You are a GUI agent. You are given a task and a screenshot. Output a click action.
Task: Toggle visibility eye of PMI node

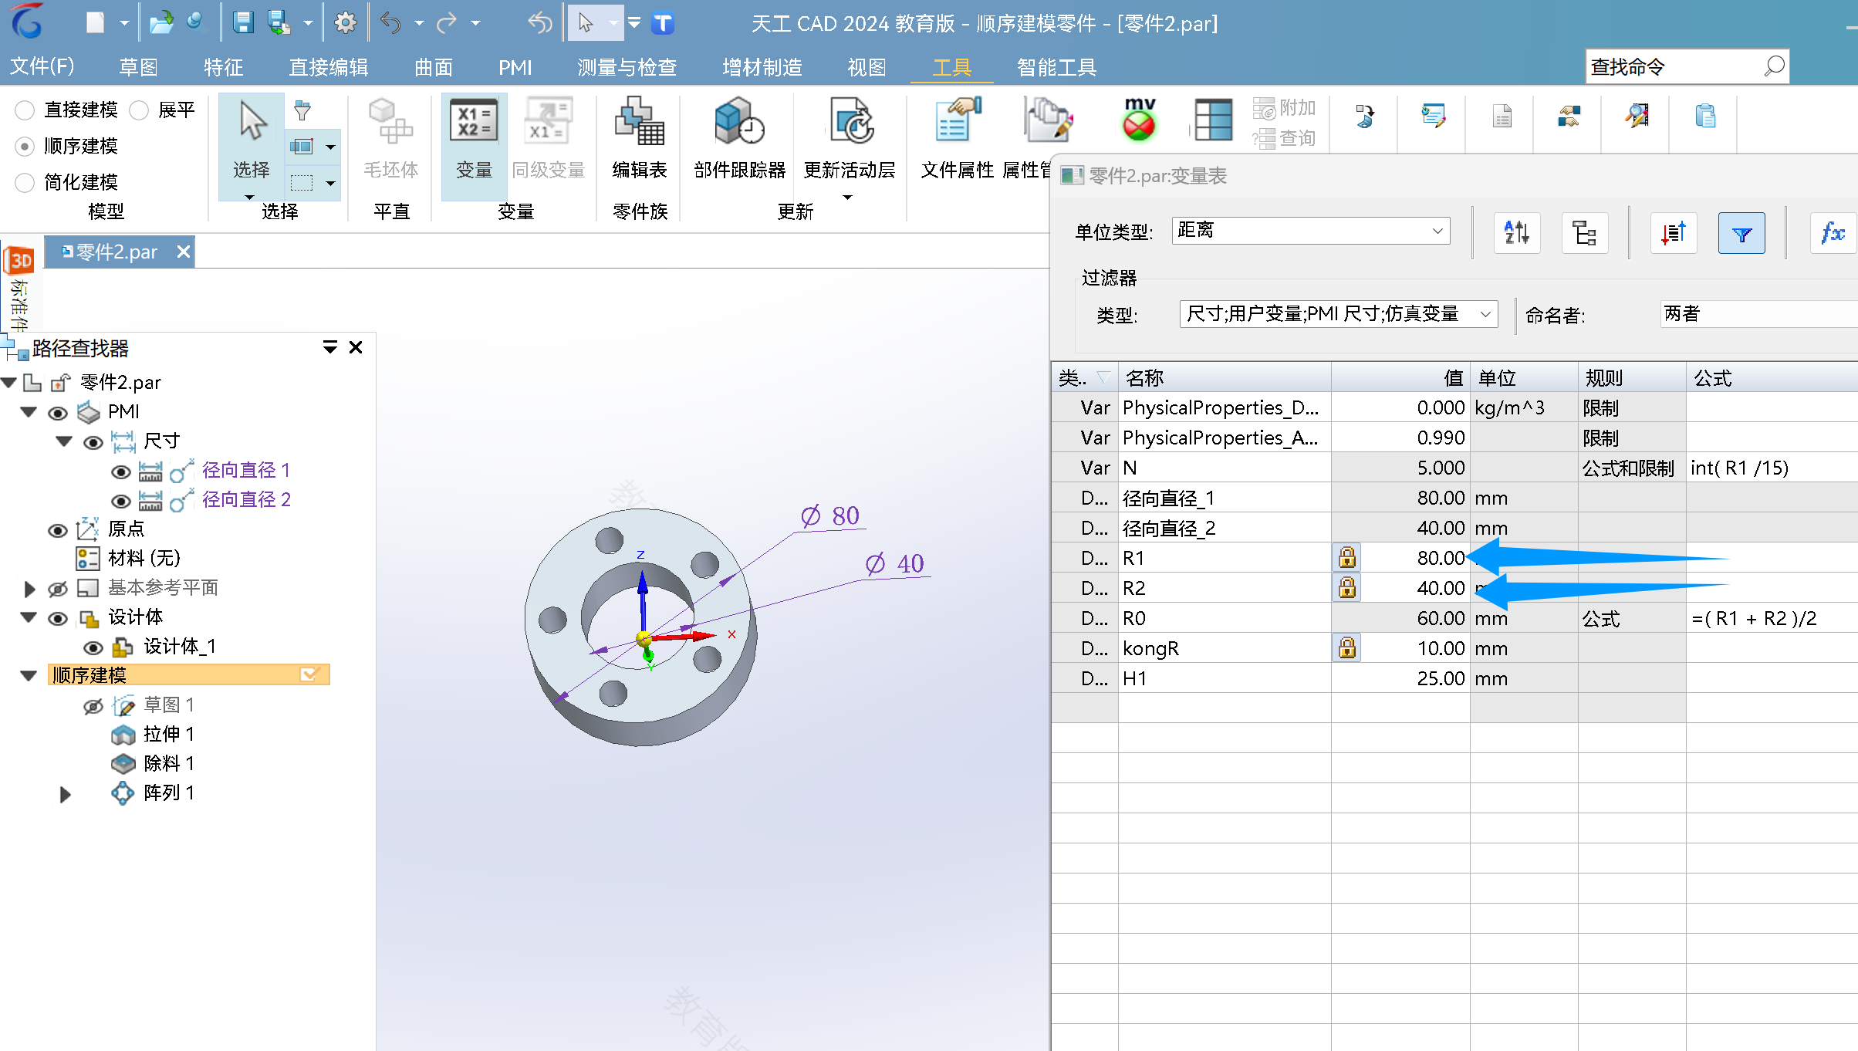[58, 413]
